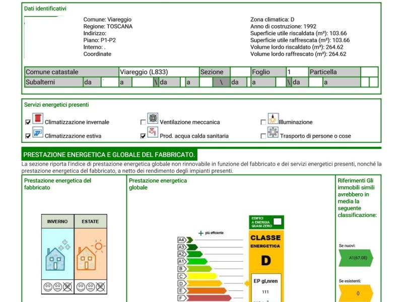Viewport: 403px width, 302px height.
Task: Click the green A1(67.08) reference arrow
Action: click(x=356, y=258)
